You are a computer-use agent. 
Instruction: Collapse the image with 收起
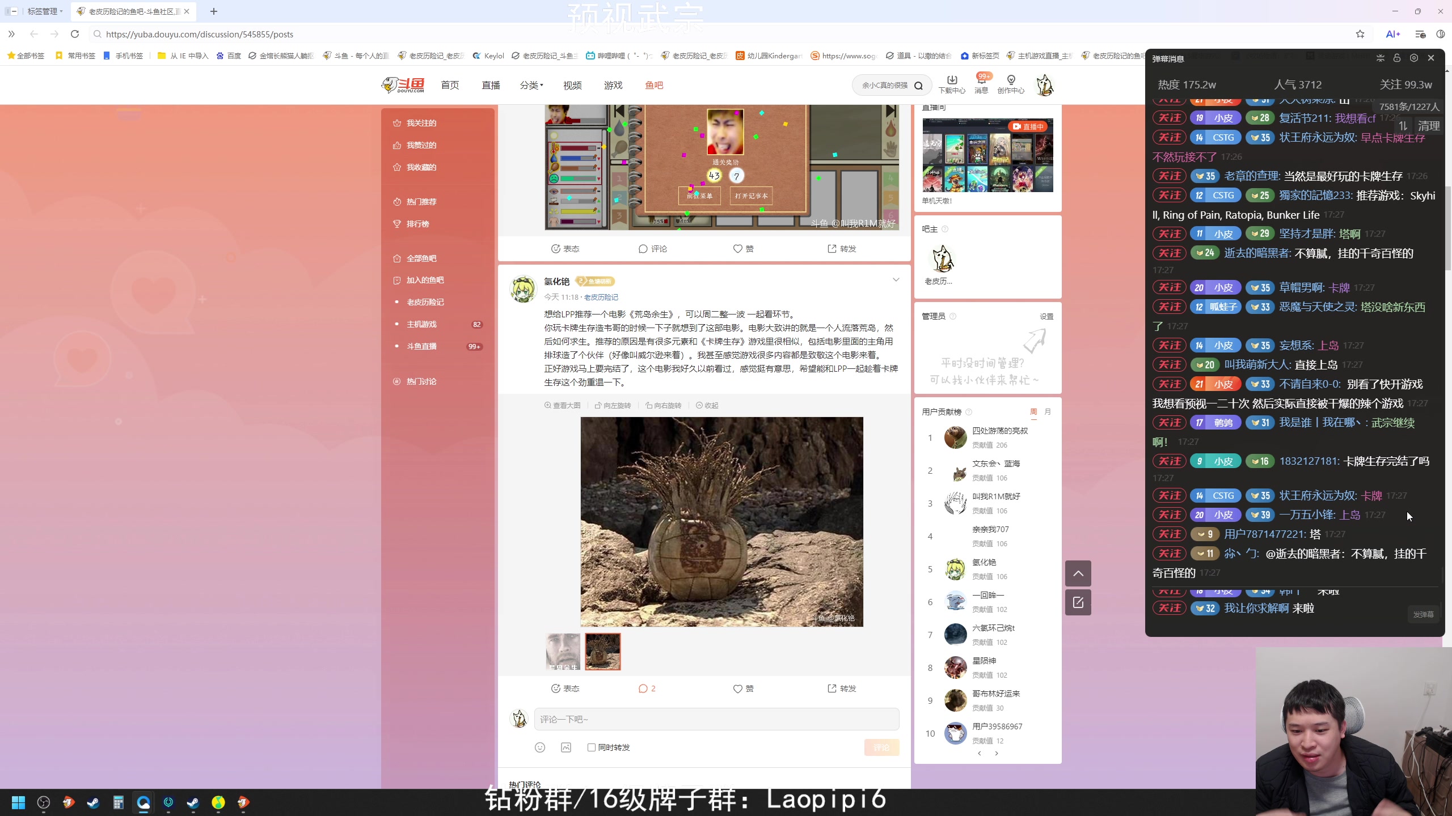(707, 405)
